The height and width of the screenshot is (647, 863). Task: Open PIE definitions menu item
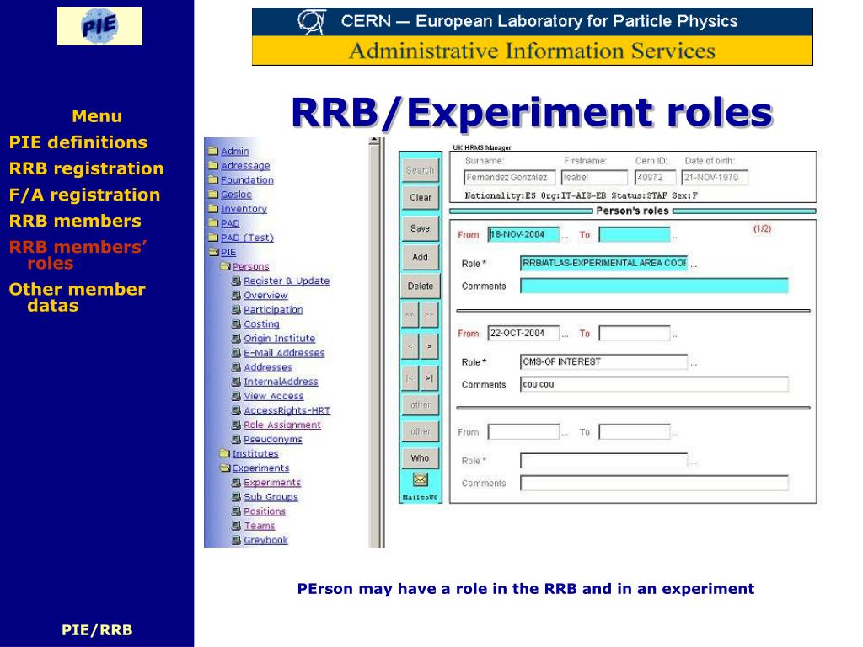coord(78,142)
